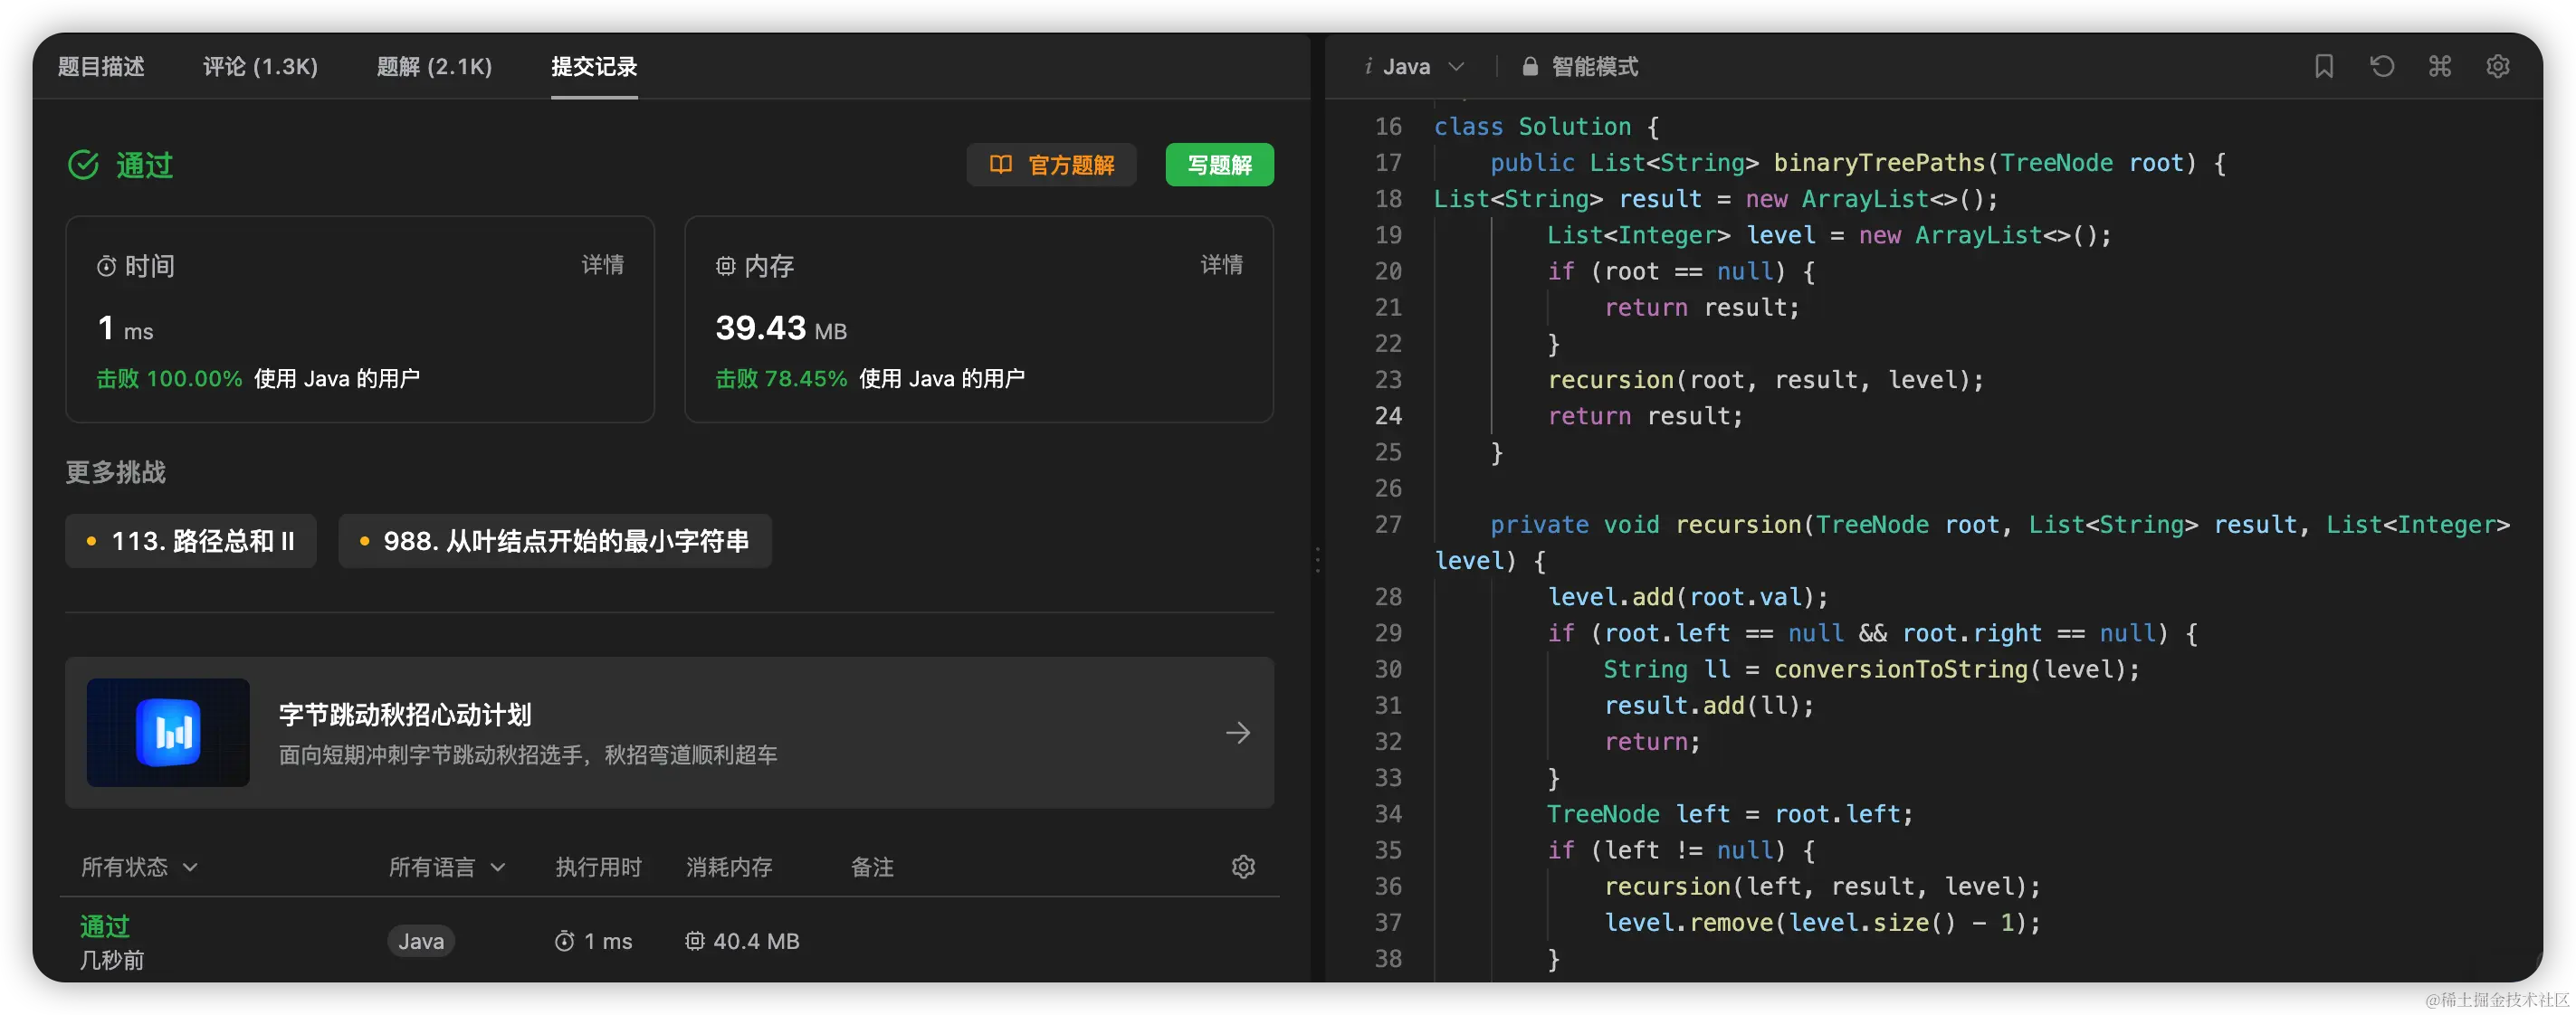Click the 官方题解 button
This screenshot has height=1015, width=2576.
(x=1051, y=165)
